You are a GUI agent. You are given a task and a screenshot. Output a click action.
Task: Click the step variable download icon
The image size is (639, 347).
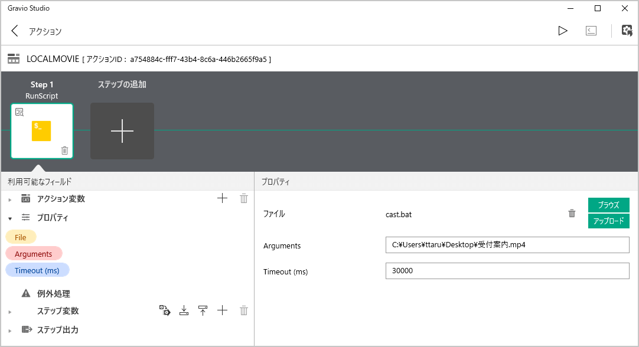pos(184,310)
